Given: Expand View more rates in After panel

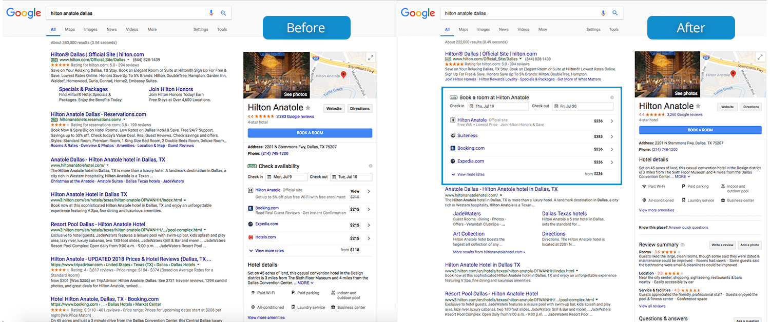Looking at the screenshot, I should coord(468,174).
